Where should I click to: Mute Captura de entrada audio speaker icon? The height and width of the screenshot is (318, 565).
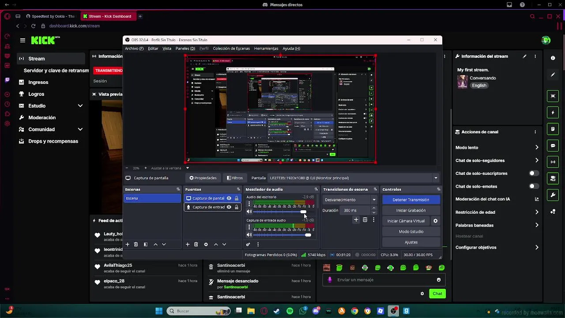point(249,235)
